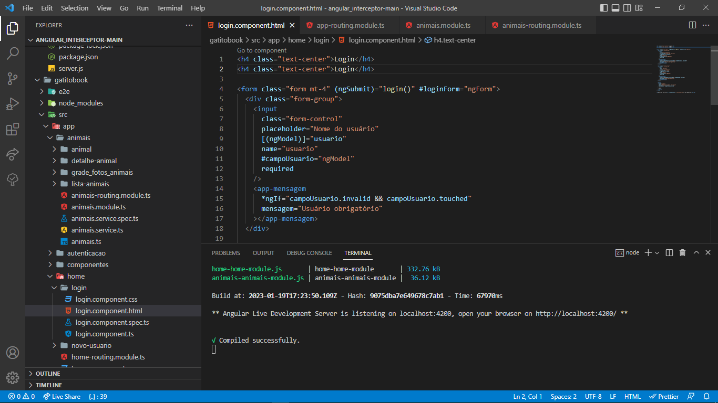Open the Edit menu
Viewport: 718px width, 403px height.
47,8
